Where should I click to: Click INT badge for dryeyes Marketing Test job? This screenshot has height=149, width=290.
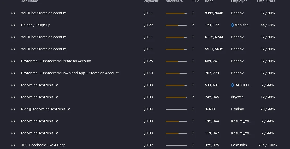13,98
